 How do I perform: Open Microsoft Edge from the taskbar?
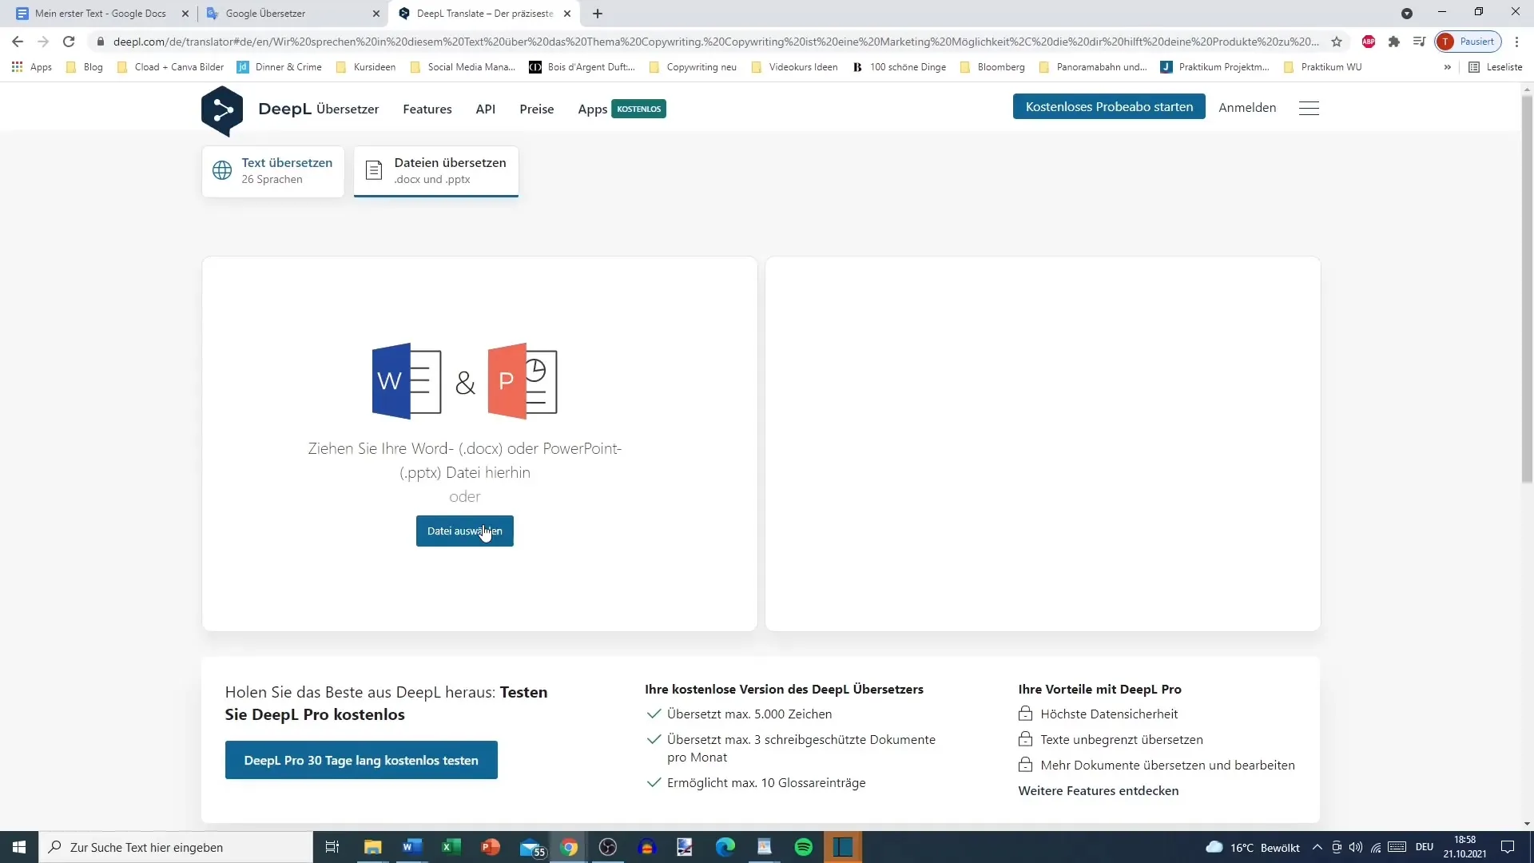click(725, 847)
